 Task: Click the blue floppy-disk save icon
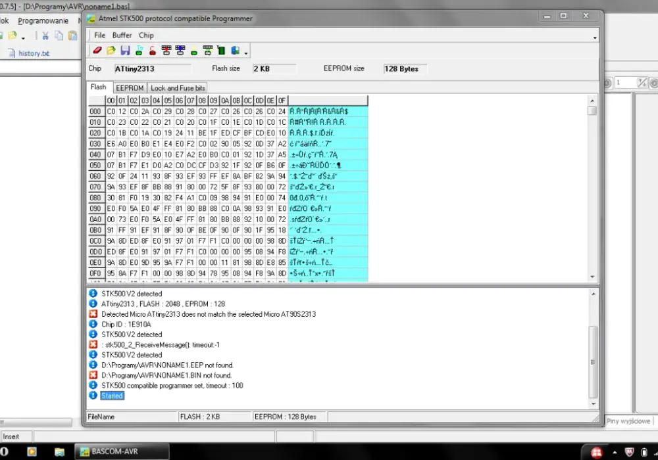125,51
